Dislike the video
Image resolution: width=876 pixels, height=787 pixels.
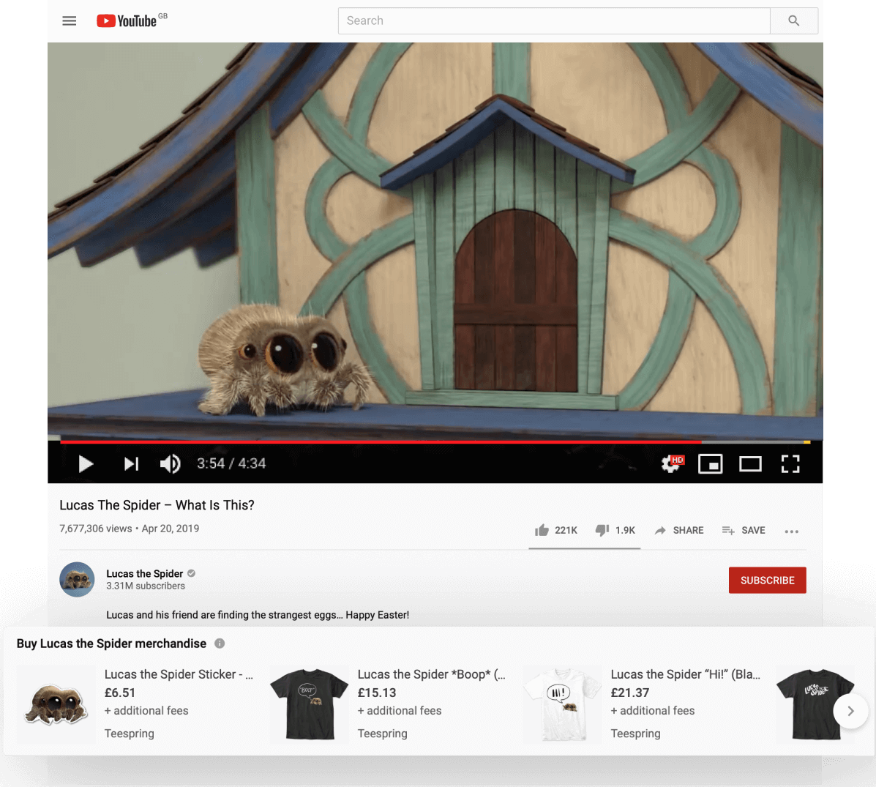pyautogui.click(x=602, y=530)
